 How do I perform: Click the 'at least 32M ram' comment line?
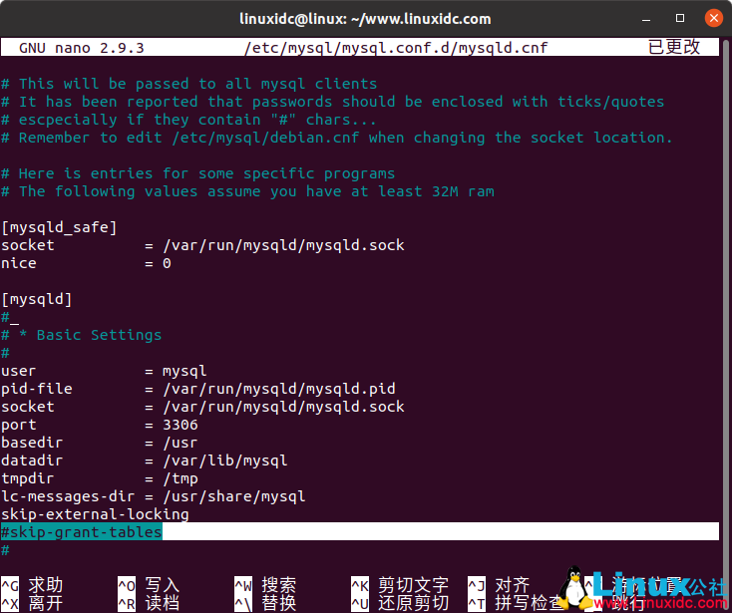[x=247, y=191]
